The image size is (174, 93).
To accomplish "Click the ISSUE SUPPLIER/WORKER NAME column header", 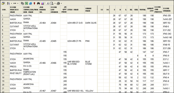I will pyautogui.click(x=31, y=10).
